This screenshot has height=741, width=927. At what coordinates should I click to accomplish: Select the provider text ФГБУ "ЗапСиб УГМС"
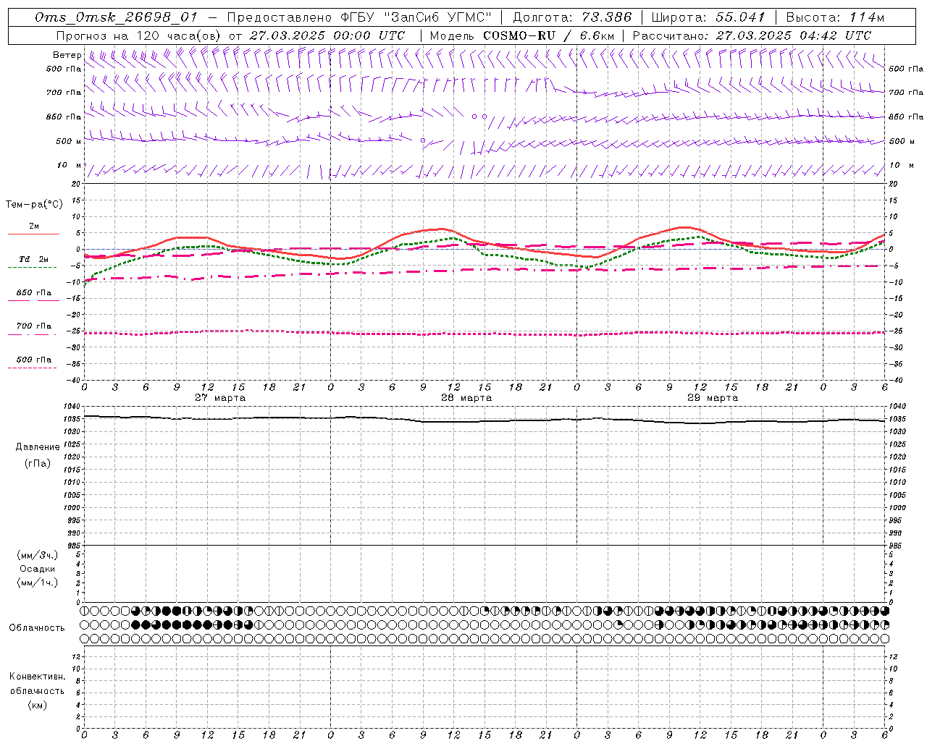point(416,17)
